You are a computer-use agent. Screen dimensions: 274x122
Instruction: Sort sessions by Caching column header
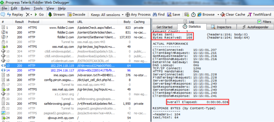(x=141, y=22)
